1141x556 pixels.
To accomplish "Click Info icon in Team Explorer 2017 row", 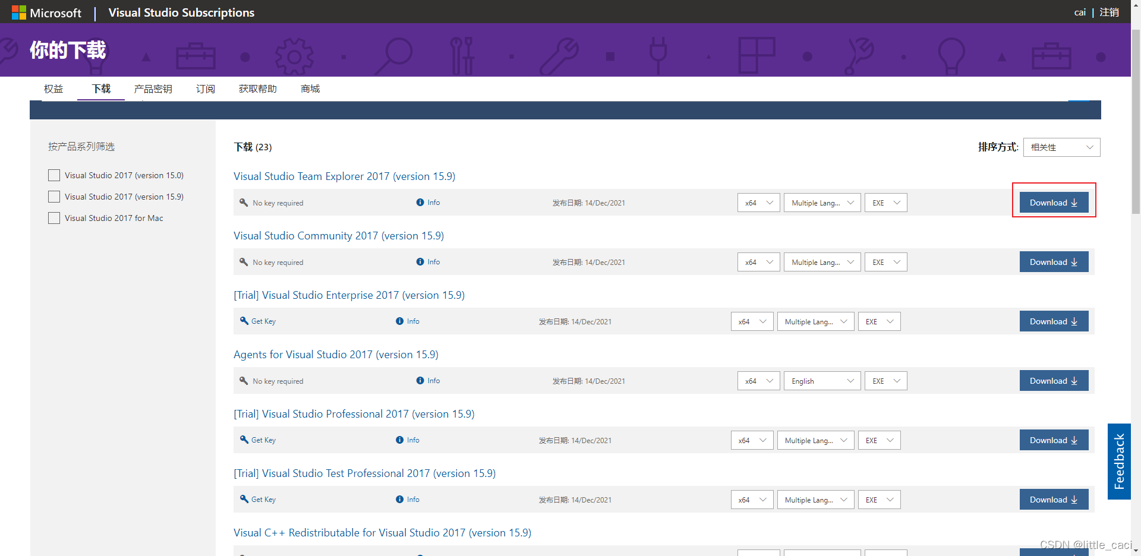I will pos(420,203).
